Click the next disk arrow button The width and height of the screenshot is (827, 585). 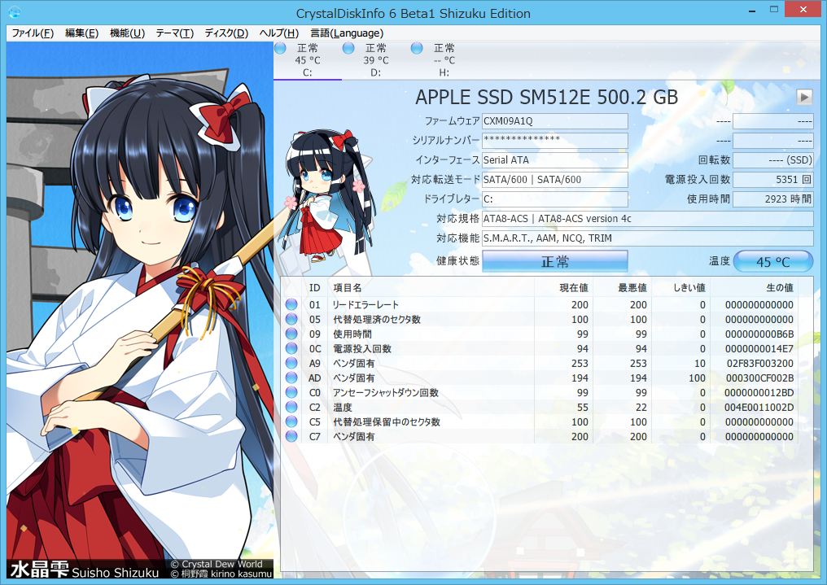[x=804, y=98]
